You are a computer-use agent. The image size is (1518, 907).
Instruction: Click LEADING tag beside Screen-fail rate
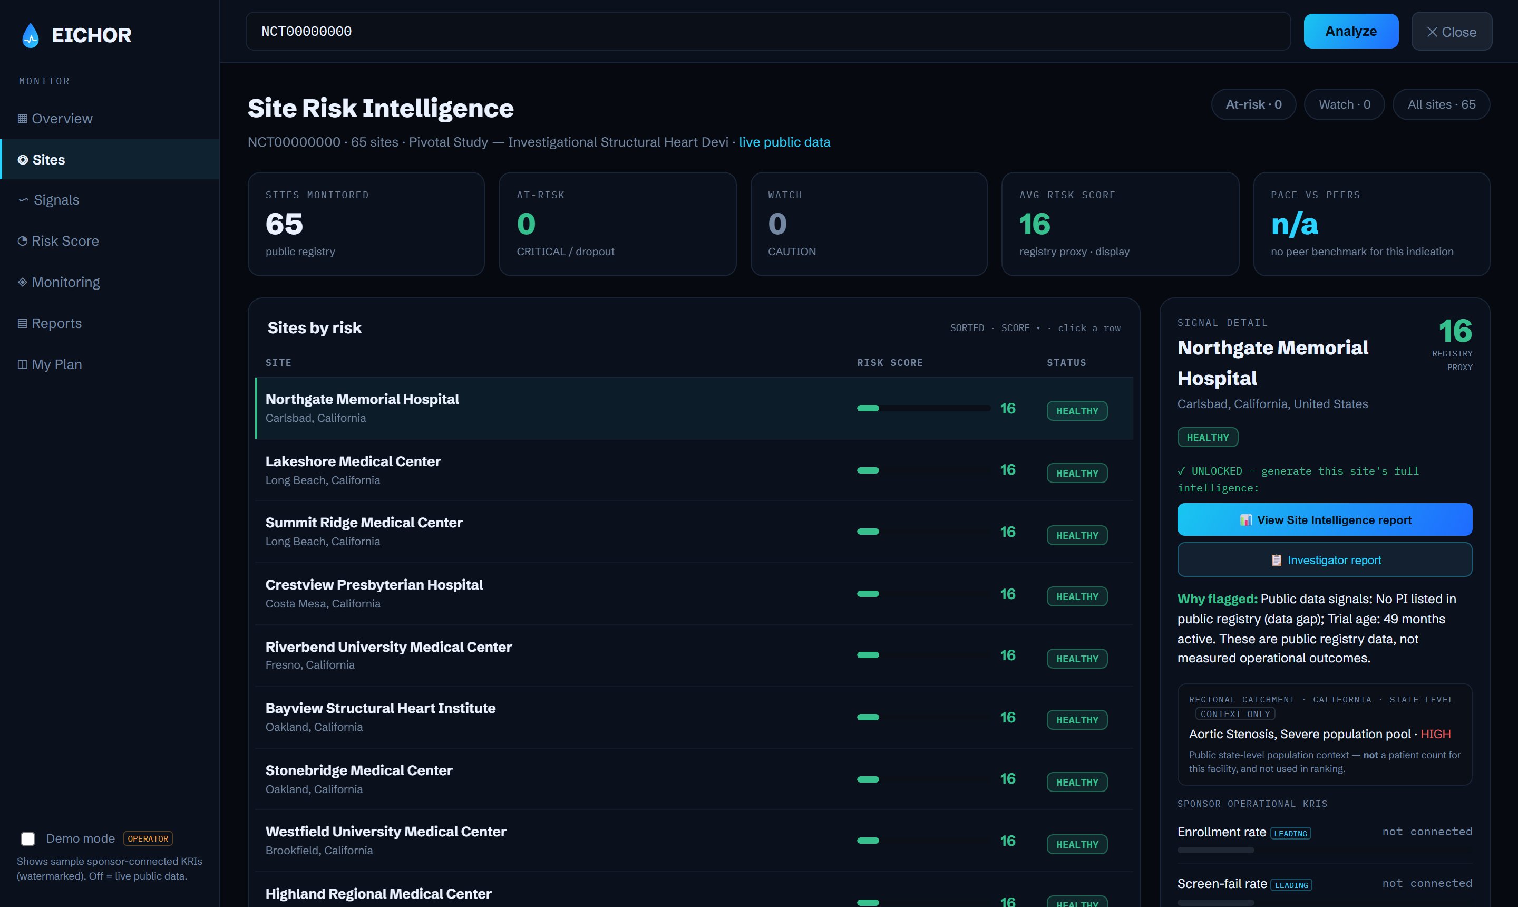click(1291, 885)
